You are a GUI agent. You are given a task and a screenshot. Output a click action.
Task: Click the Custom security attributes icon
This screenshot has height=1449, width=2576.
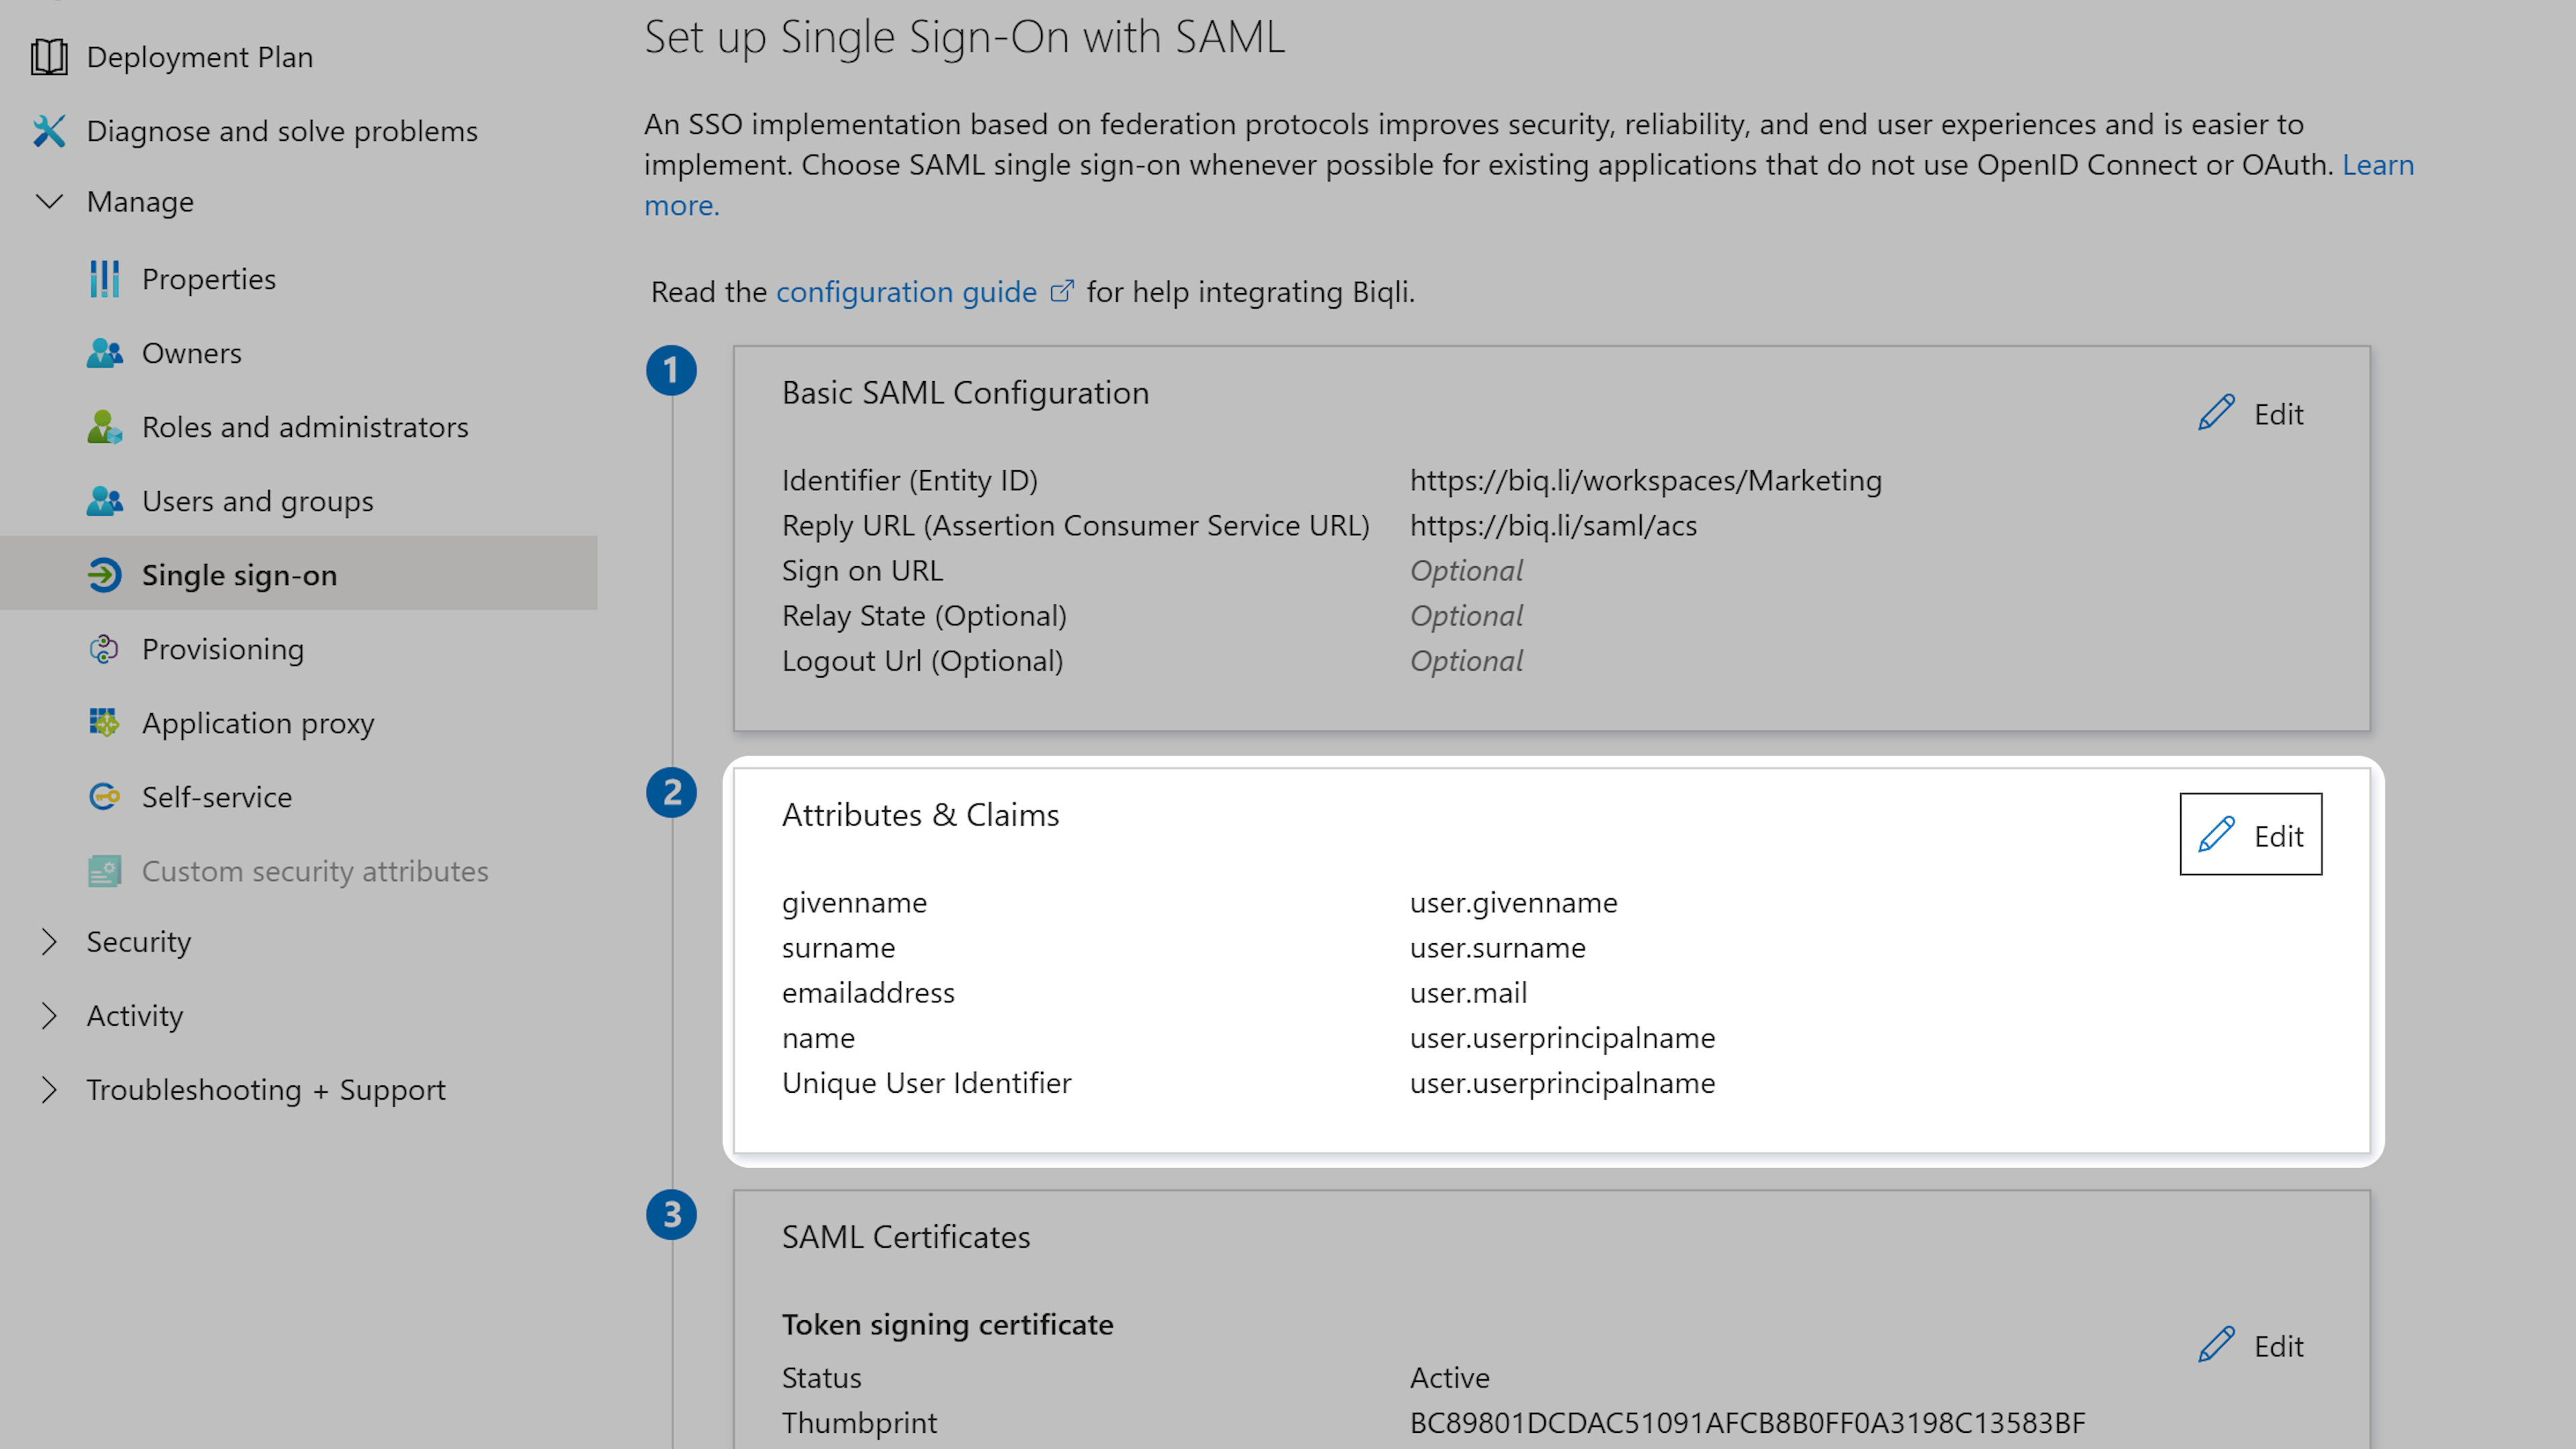pos(104,871)
